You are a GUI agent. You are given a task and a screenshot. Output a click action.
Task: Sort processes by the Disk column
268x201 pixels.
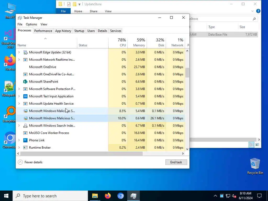[156, 43]
